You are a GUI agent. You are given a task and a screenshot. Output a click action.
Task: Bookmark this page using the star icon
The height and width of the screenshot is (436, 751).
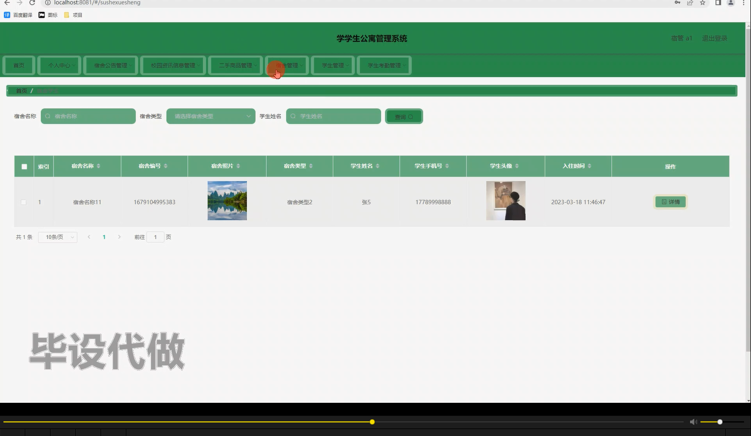coord(702,3)
